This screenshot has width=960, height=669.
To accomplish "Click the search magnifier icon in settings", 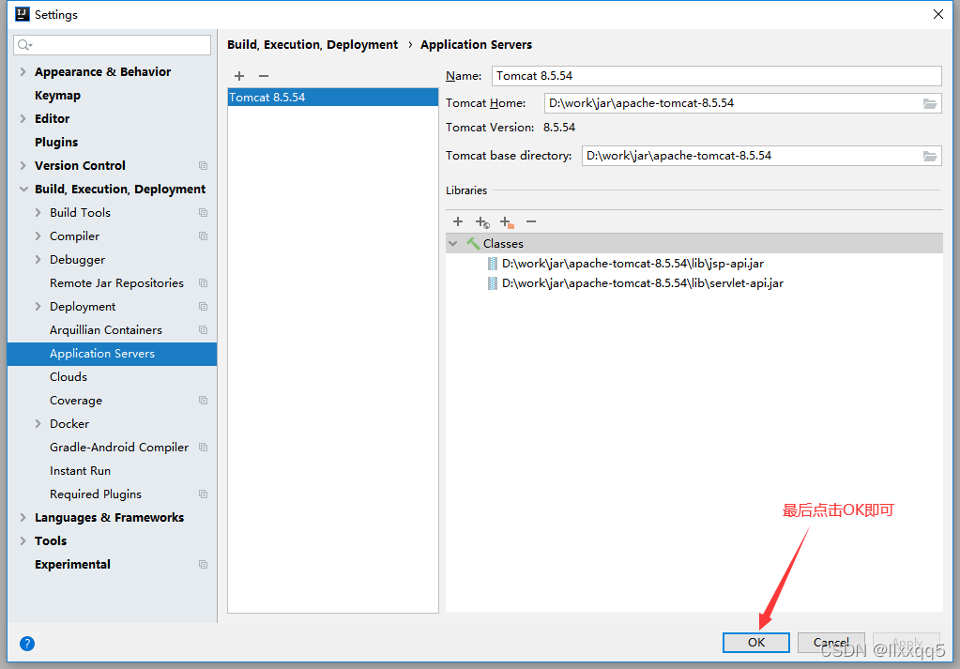I will tap(24, 45).
